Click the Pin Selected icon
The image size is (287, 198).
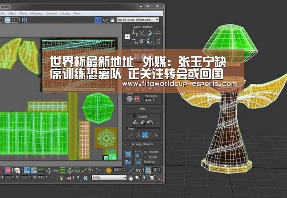(131, 135)
